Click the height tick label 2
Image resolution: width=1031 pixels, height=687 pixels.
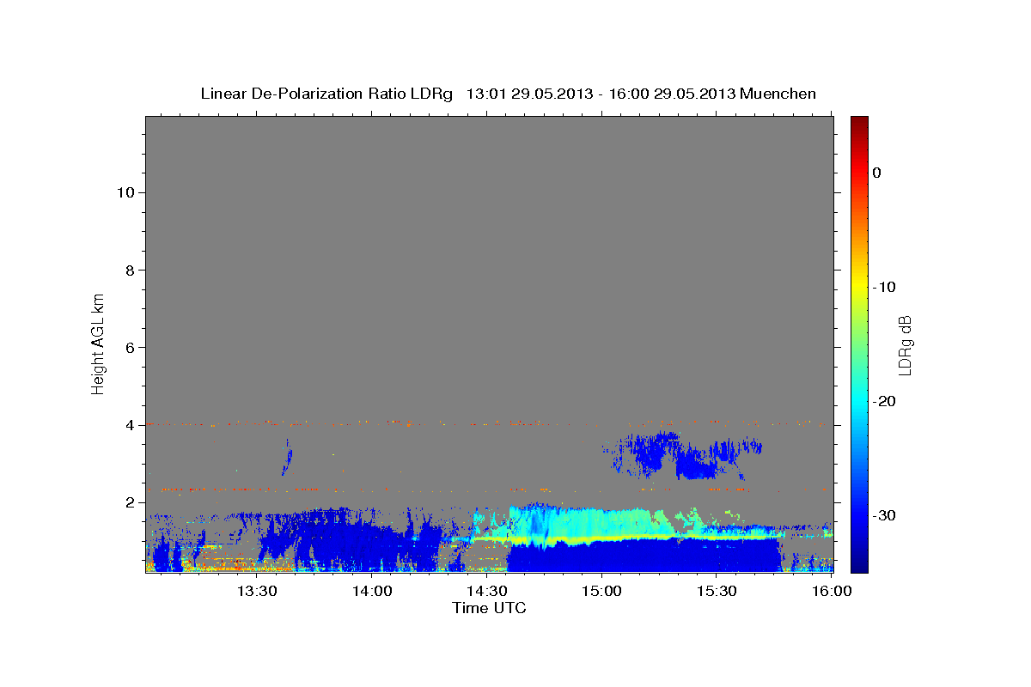coord(128,502)
